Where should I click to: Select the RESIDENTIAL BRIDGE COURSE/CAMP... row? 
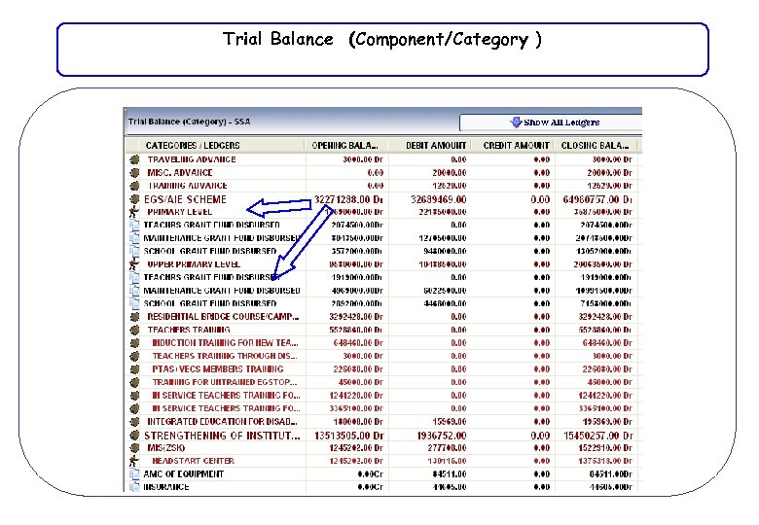223,317
